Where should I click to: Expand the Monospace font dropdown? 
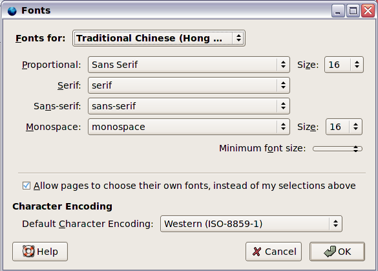[189, 127]
